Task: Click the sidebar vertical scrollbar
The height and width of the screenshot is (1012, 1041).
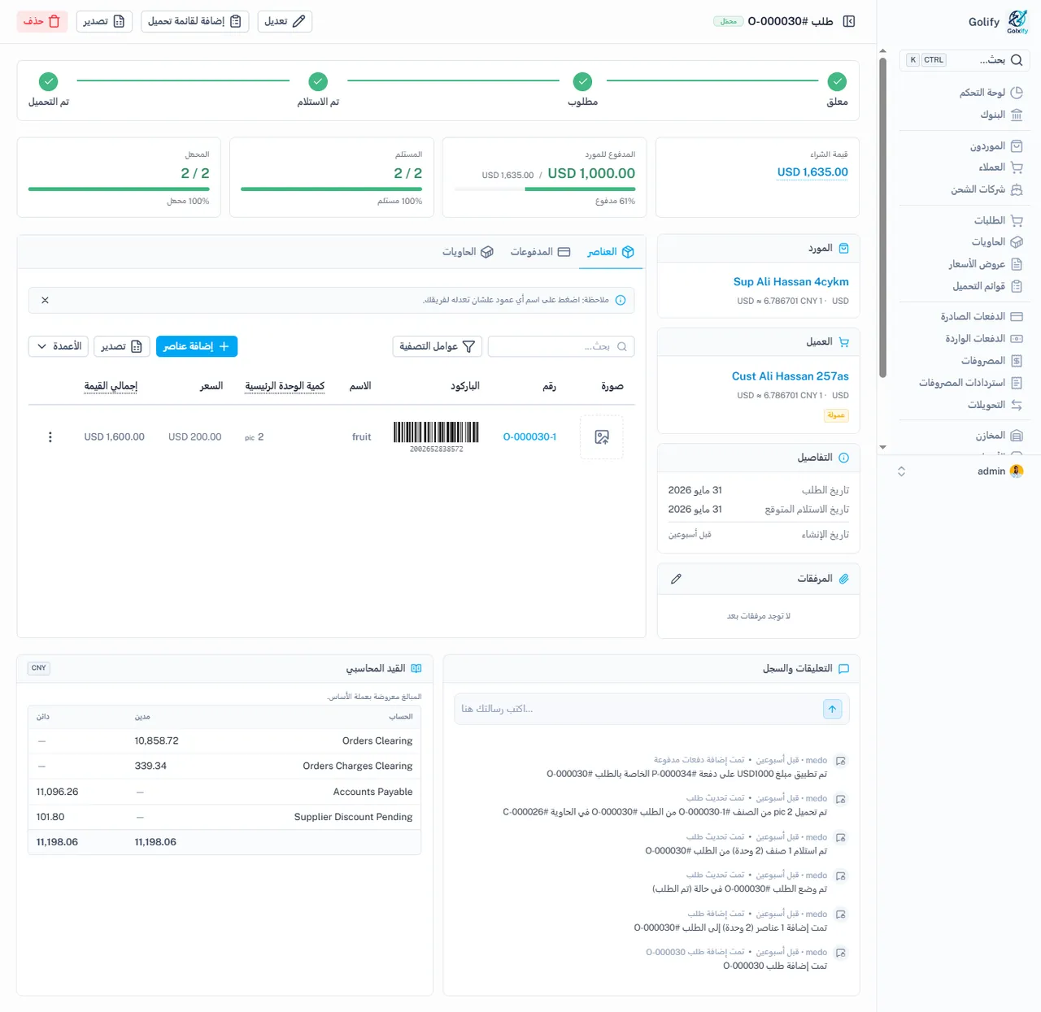Action: (x=883, y=217)
